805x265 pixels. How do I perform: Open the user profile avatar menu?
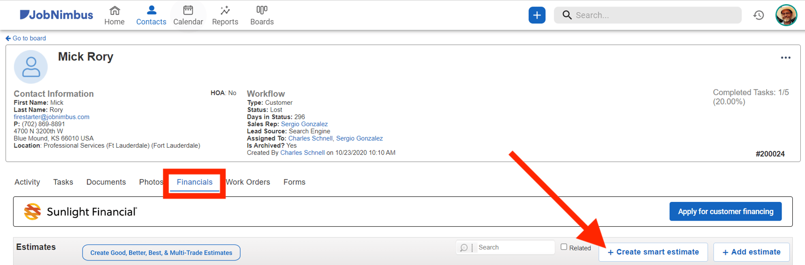(786, 15)
